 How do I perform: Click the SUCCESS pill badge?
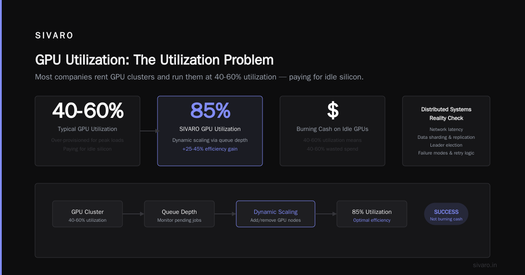(x=446, y=214)
